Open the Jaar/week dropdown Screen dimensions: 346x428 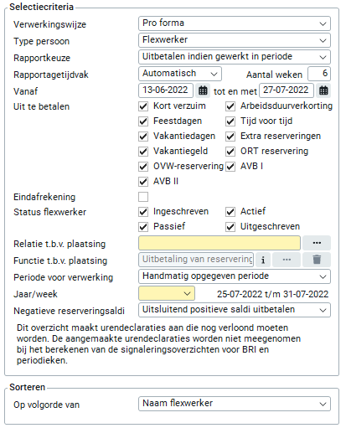tap(167, 293)
